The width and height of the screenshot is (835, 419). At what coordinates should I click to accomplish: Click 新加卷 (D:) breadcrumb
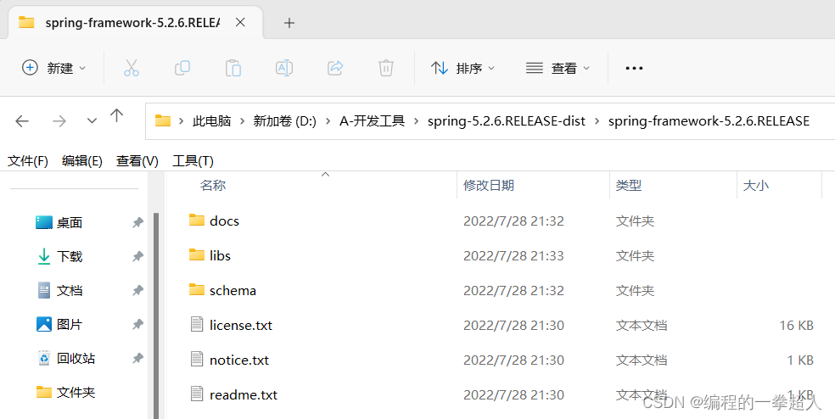[284, 121]
